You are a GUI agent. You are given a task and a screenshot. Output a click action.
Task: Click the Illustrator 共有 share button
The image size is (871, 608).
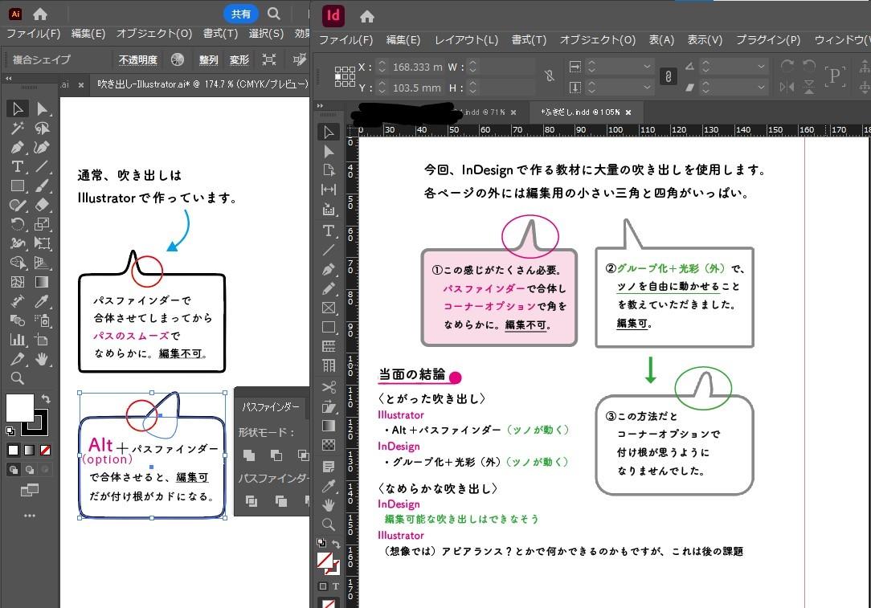tap(241, 14)
